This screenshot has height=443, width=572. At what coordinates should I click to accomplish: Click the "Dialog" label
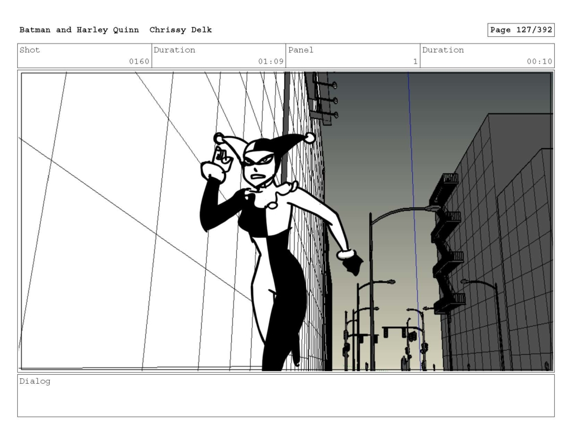pyautogui.click(x=35, y=382)
